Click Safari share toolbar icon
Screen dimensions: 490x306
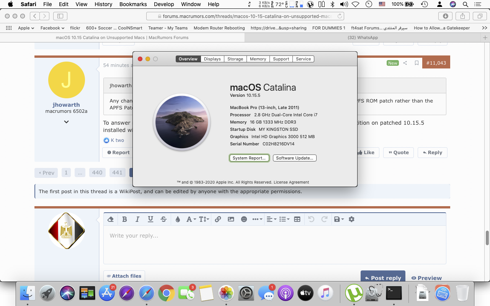[x=462, y=16]
